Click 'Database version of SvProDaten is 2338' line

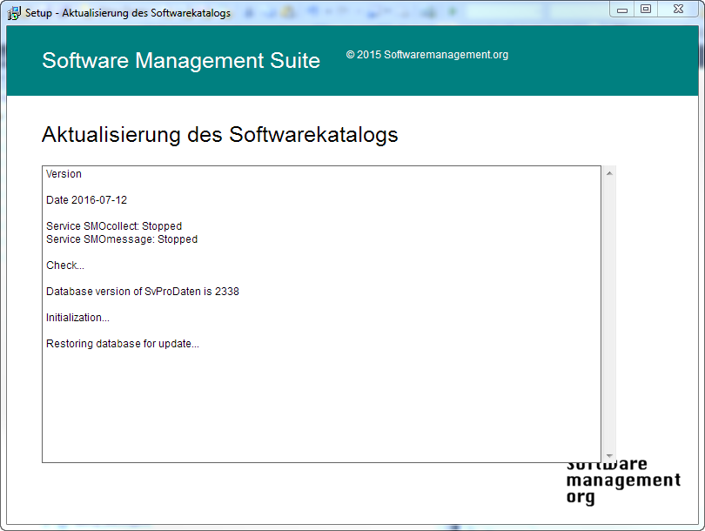pos(142,292)
